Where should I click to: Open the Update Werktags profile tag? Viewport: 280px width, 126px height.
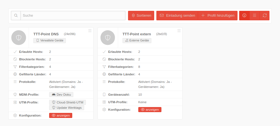tap(67, 107)
